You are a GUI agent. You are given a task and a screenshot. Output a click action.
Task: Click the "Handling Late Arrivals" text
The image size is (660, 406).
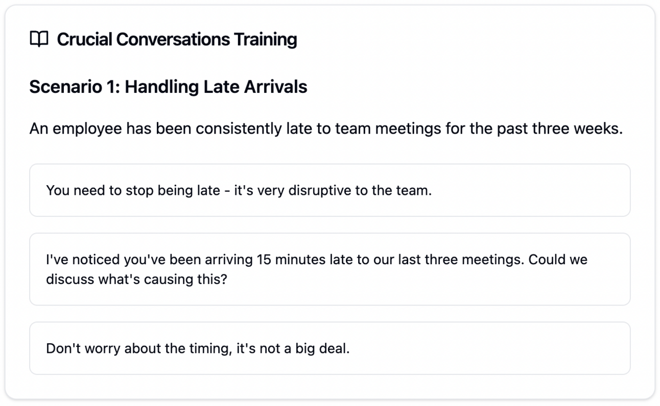click(216, 87)
